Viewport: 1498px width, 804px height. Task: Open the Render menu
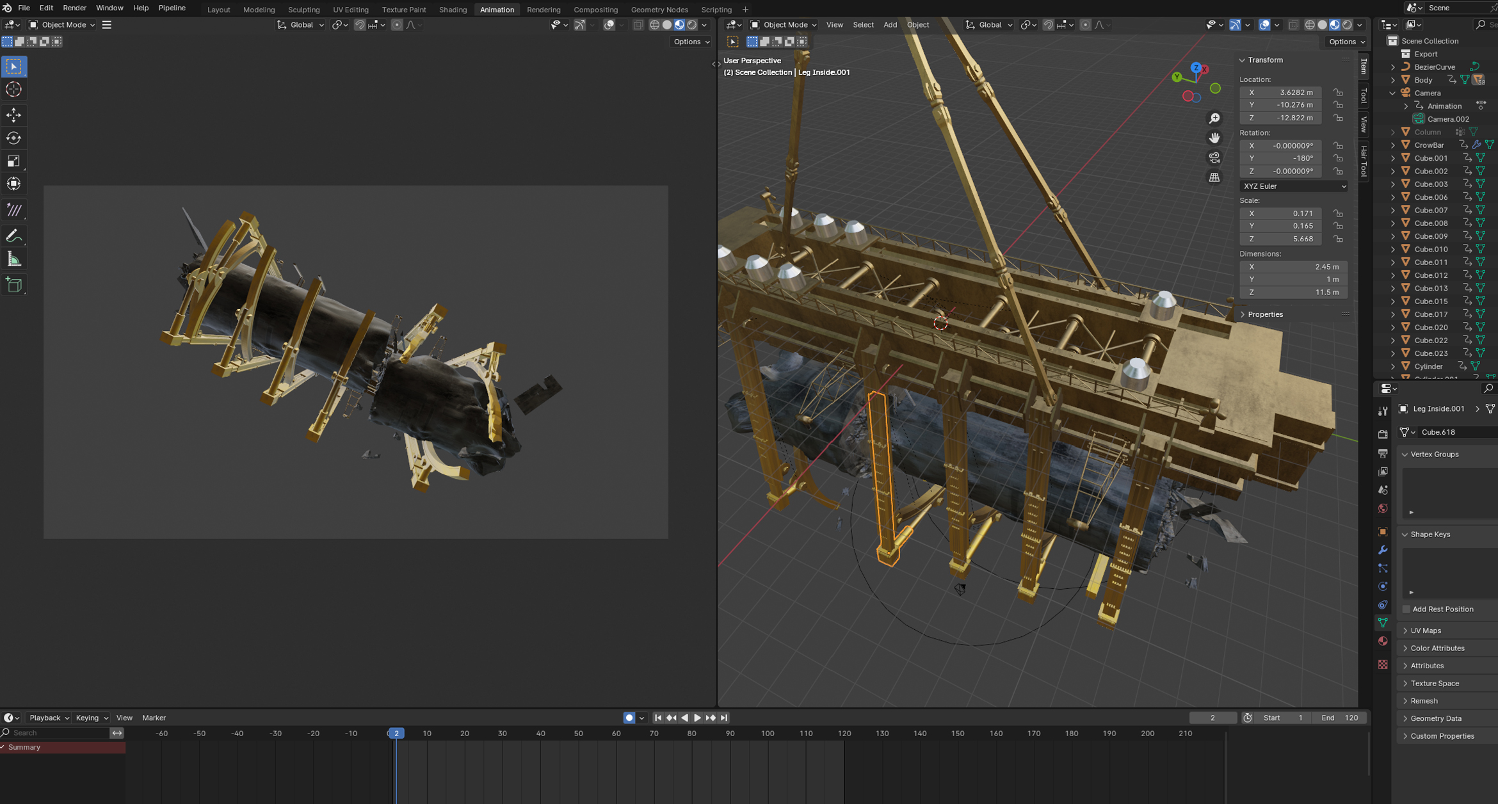(x=74, y=8)
